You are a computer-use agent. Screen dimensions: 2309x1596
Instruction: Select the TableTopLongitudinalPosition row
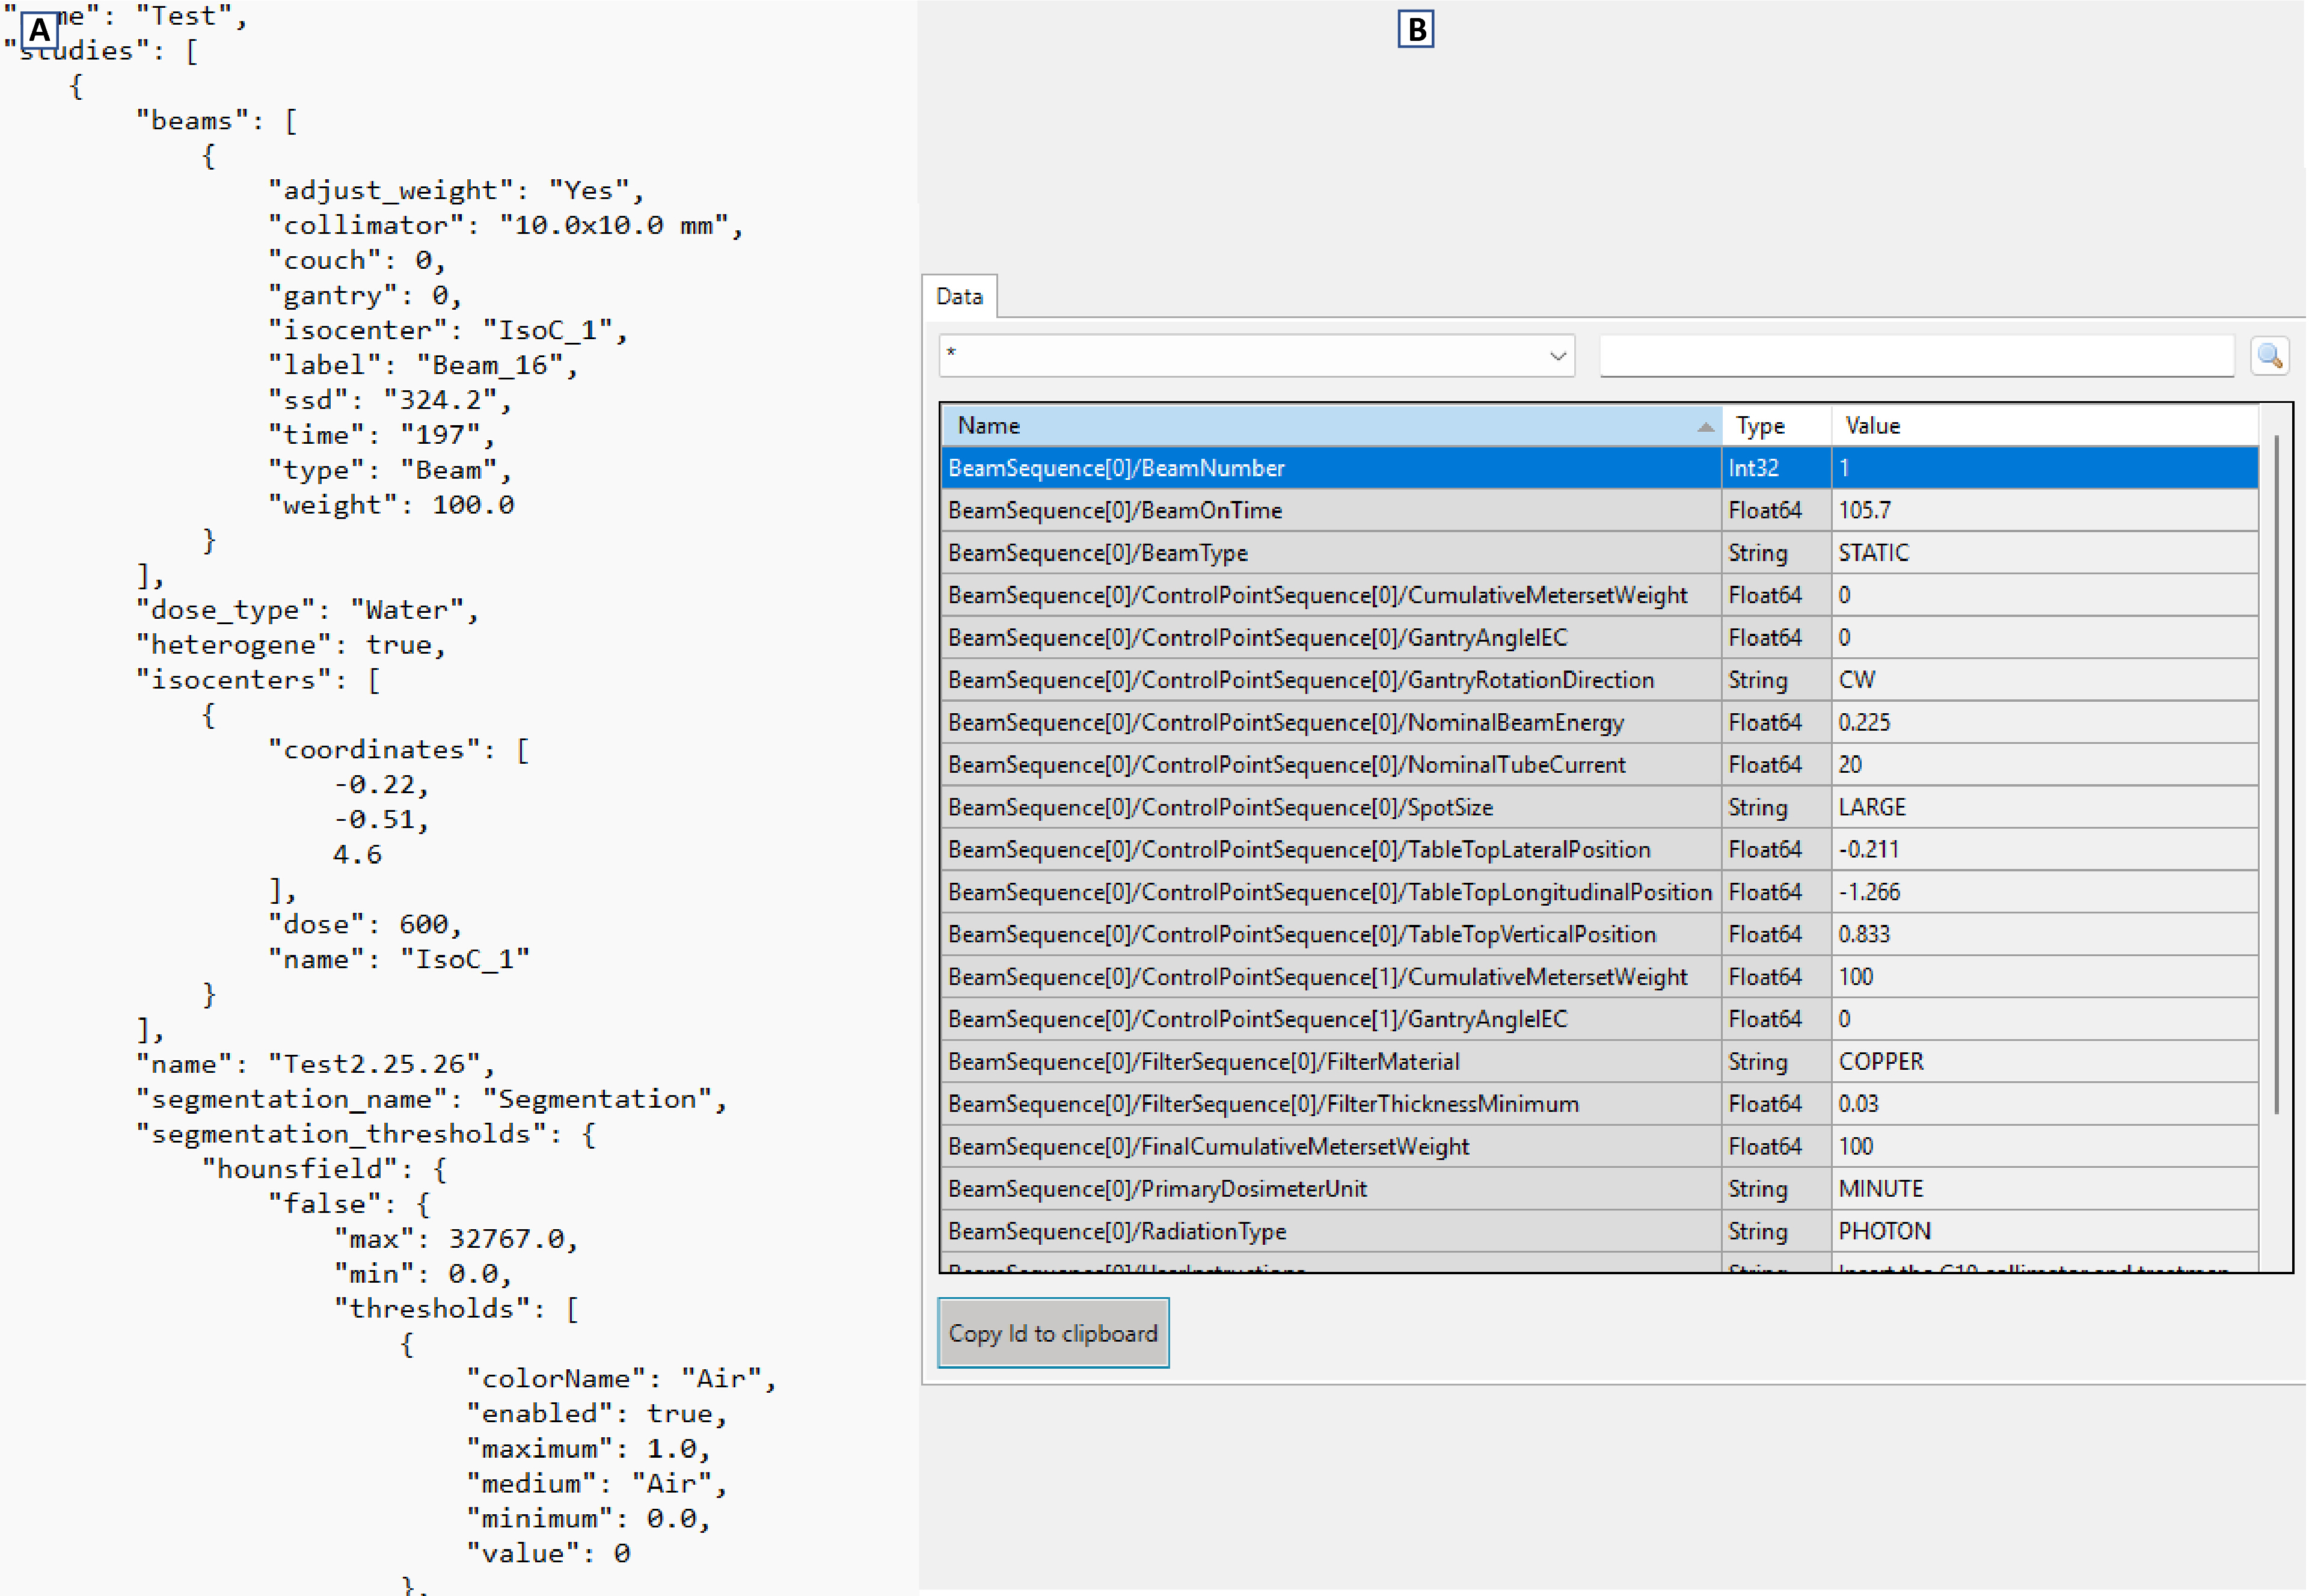click(1600, 892)
